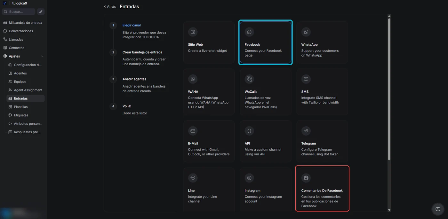Click the E-Mail envelope icon
Screen dimensions: 448x219
[193, 131]
